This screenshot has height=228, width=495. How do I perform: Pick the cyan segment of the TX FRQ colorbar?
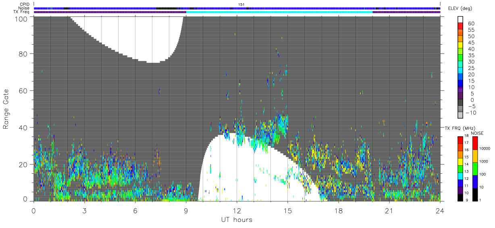(x=460, y=176)
